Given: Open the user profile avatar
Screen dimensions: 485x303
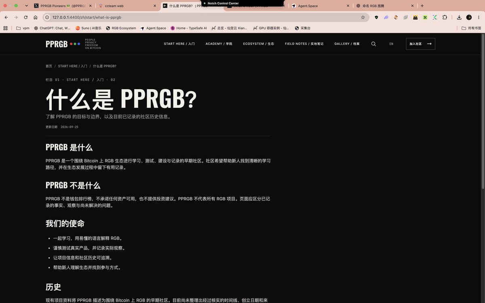Looking at the screenshot, I should pos(469,17).
